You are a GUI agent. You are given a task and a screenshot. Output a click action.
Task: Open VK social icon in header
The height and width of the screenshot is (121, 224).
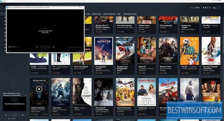click(x=203, y=8)
